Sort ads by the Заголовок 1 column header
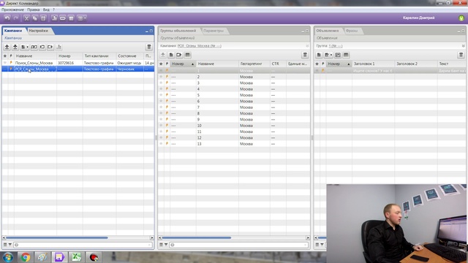This screenshot has height=263, width=468. click(x=373, y=64)
